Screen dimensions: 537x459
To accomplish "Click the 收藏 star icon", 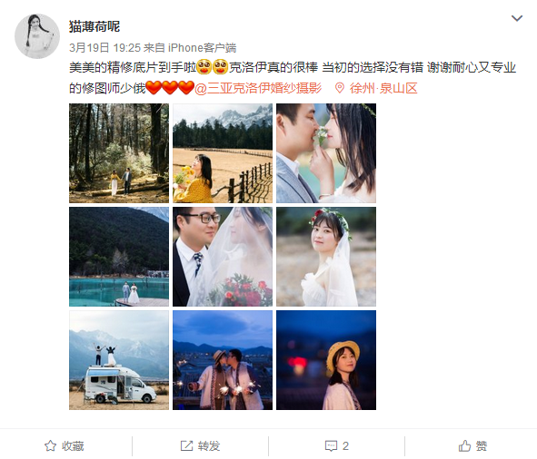I will coord(50,445).
